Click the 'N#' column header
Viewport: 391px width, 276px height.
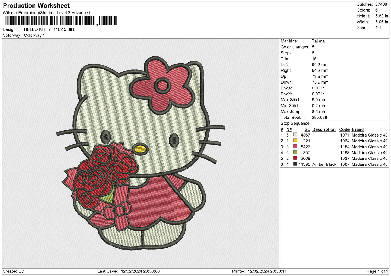pos(289,129)
